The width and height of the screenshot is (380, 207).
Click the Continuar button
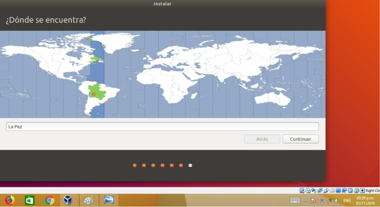[x=300, y=139]
